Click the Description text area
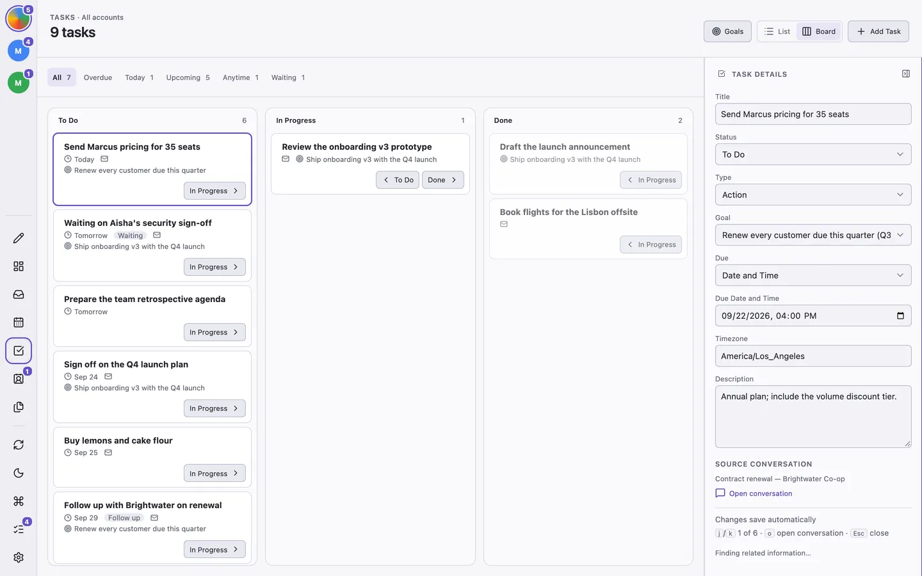Image resolution: width=922 pixels, height=576 pixels. coord(813,416)
